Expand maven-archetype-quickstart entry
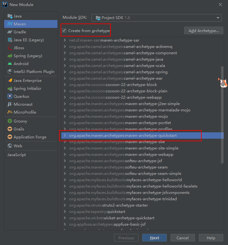 [65, 135]
